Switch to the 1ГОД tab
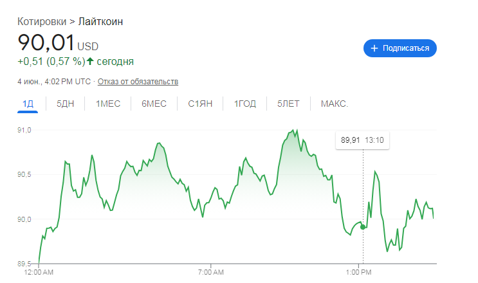Image resolution: width=478 pixels, height=283 pixels. click(245, 104)
